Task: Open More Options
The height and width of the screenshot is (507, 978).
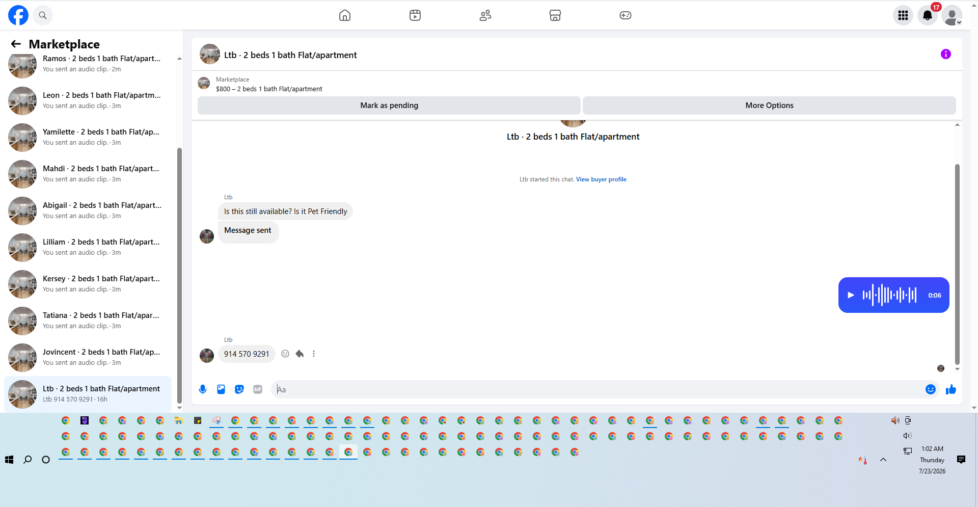Action: click(769, 105)
